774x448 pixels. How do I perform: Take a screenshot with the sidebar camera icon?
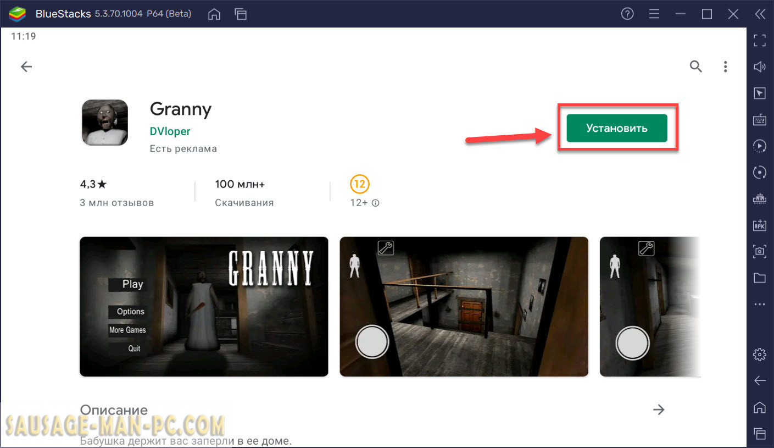coord(760,251)
